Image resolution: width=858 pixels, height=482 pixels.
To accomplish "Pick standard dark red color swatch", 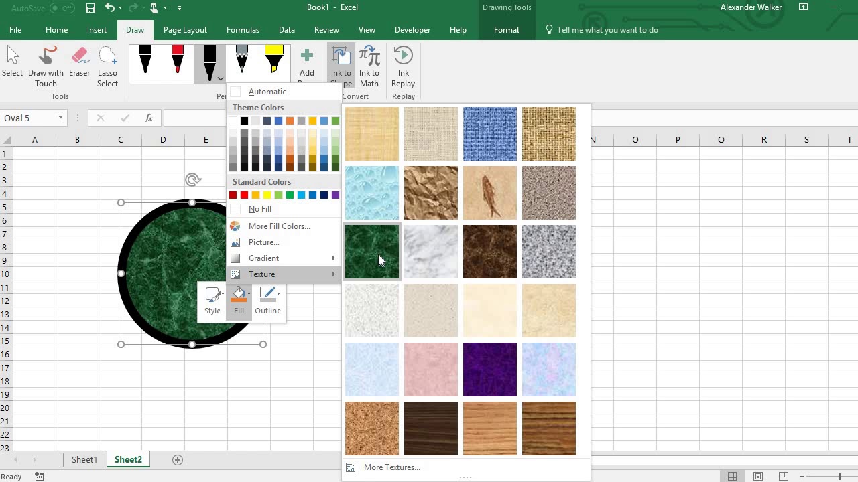I will (x=233, y=195).
